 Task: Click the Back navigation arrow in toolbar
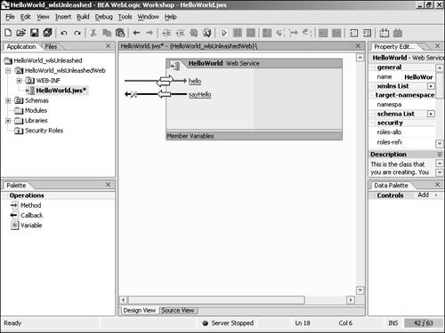tap(136, 33)
